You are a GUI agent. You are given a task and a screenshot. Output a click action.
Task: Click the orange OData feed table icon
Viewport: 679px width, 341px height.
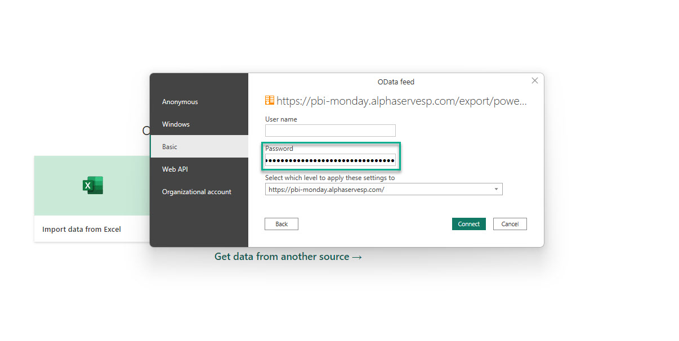pyautogui.click(x=270, y=101)
